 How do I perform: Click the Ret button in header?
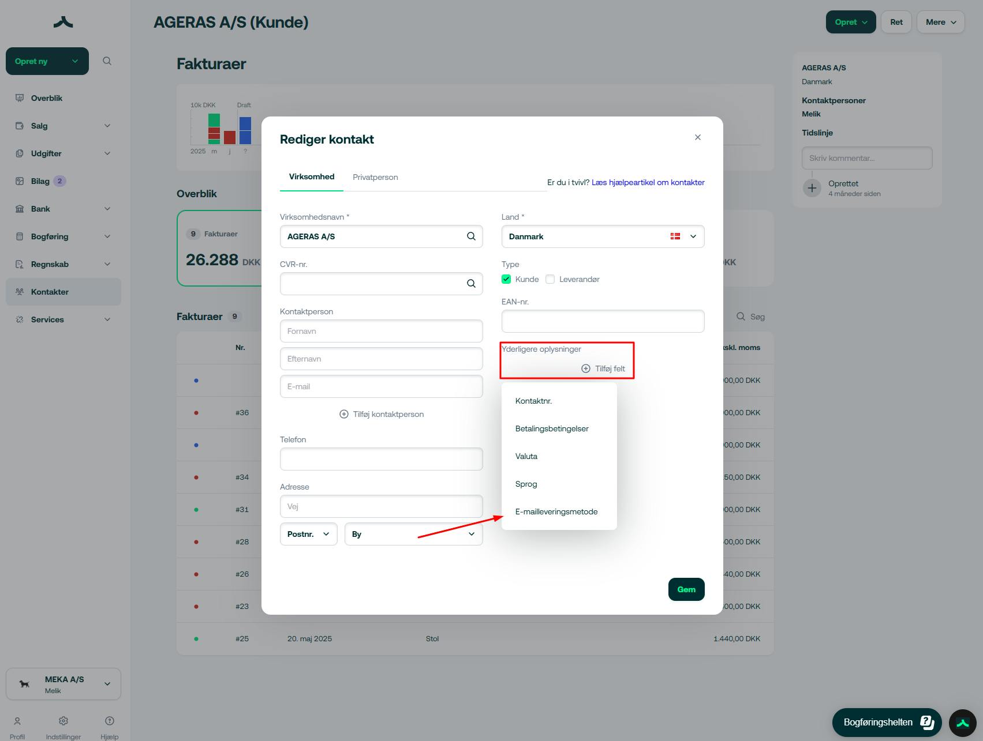[896, 22]
